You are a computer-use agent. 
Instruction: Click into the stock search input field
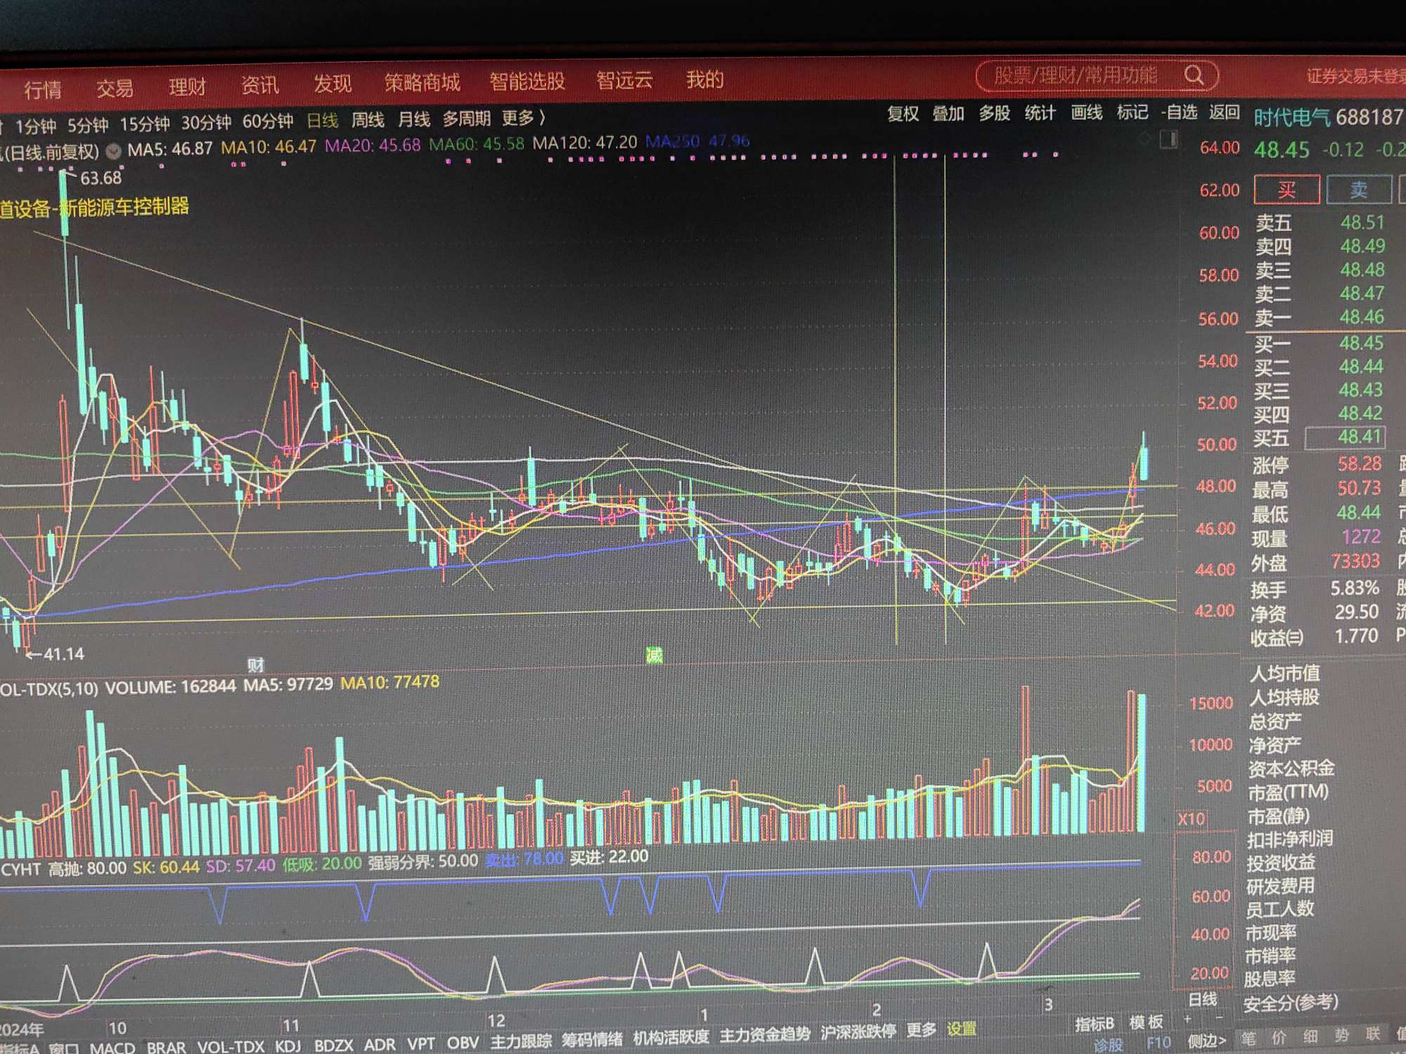(x=1076, y=76)
